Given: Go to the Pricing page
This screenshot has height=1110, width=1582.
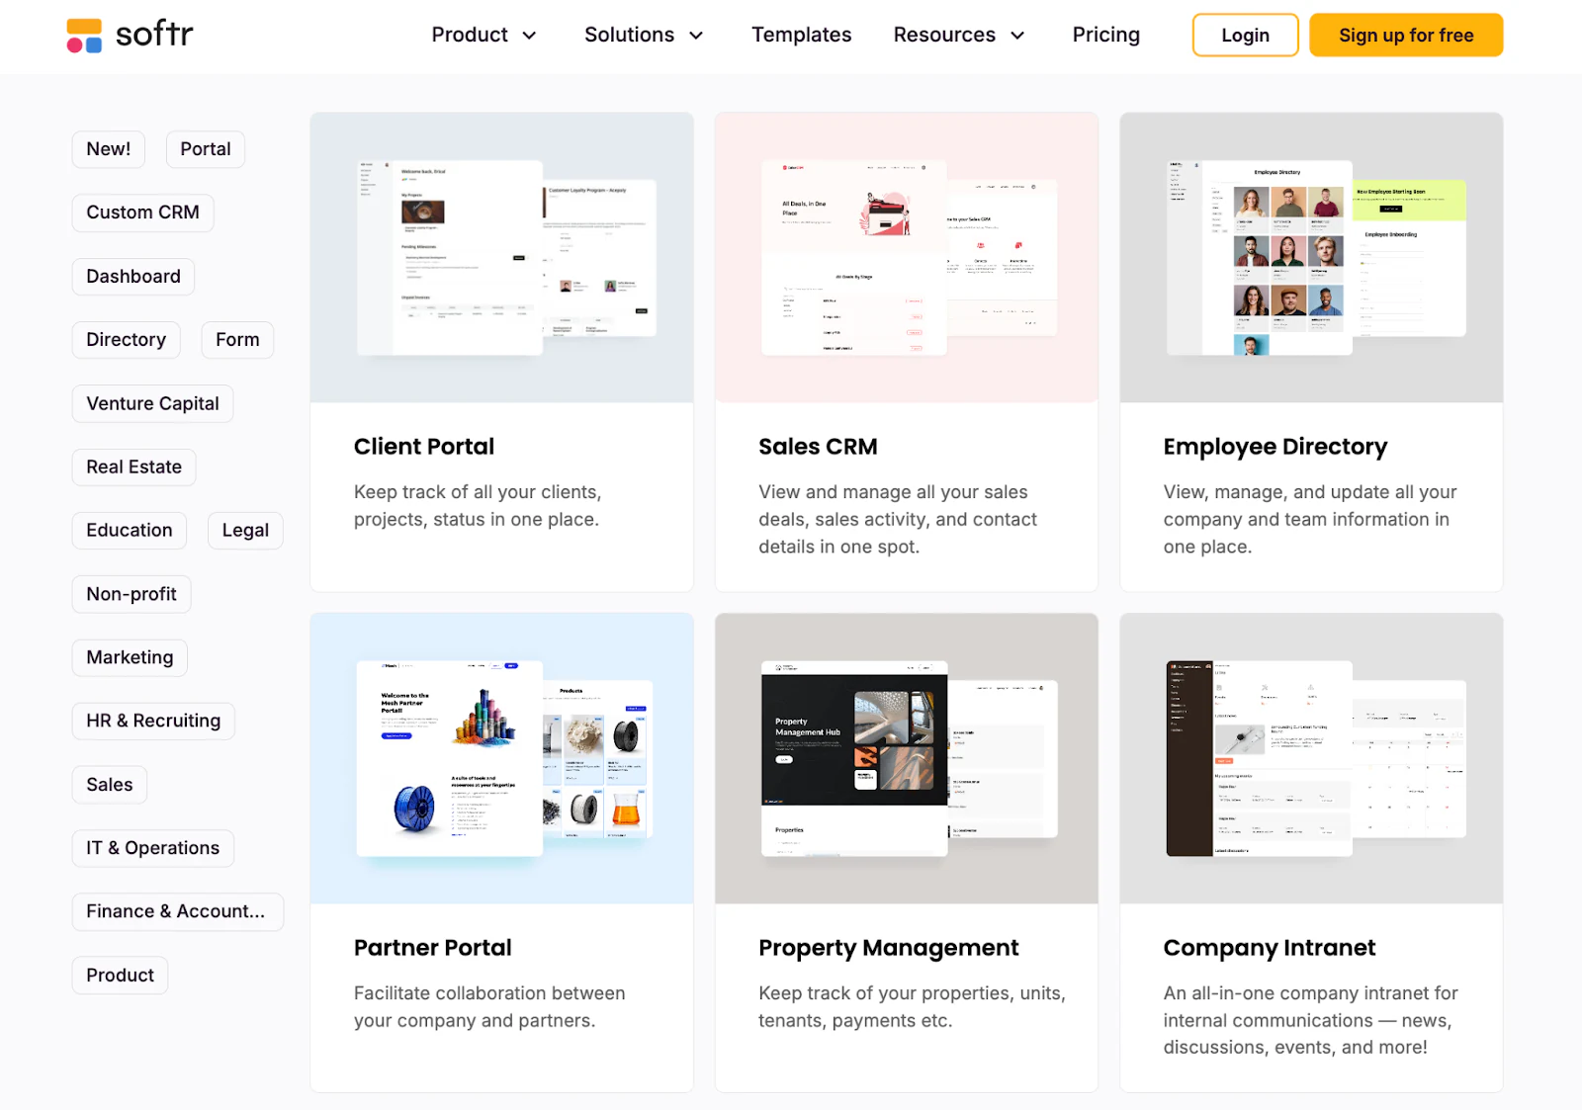Looking at the screenshot, I should (1105, 35).
